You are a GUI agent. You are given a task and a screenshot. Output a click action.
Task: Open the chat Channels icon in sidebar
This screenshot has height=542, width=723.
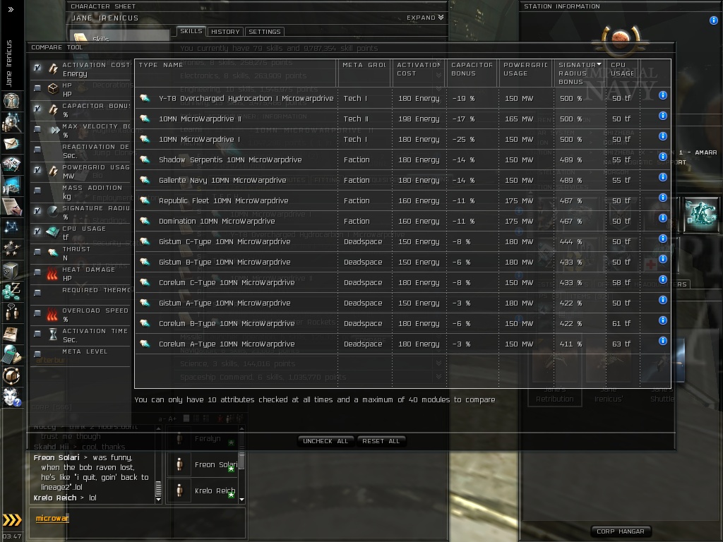click(x=11, y=313)
